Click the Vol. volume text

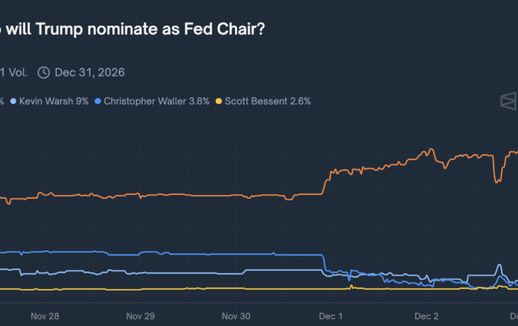17,73
